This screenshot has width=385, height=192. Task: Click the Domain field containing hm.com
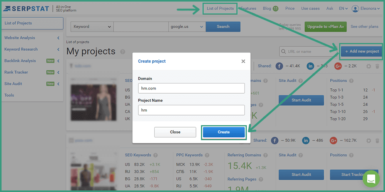click(191, 88)
